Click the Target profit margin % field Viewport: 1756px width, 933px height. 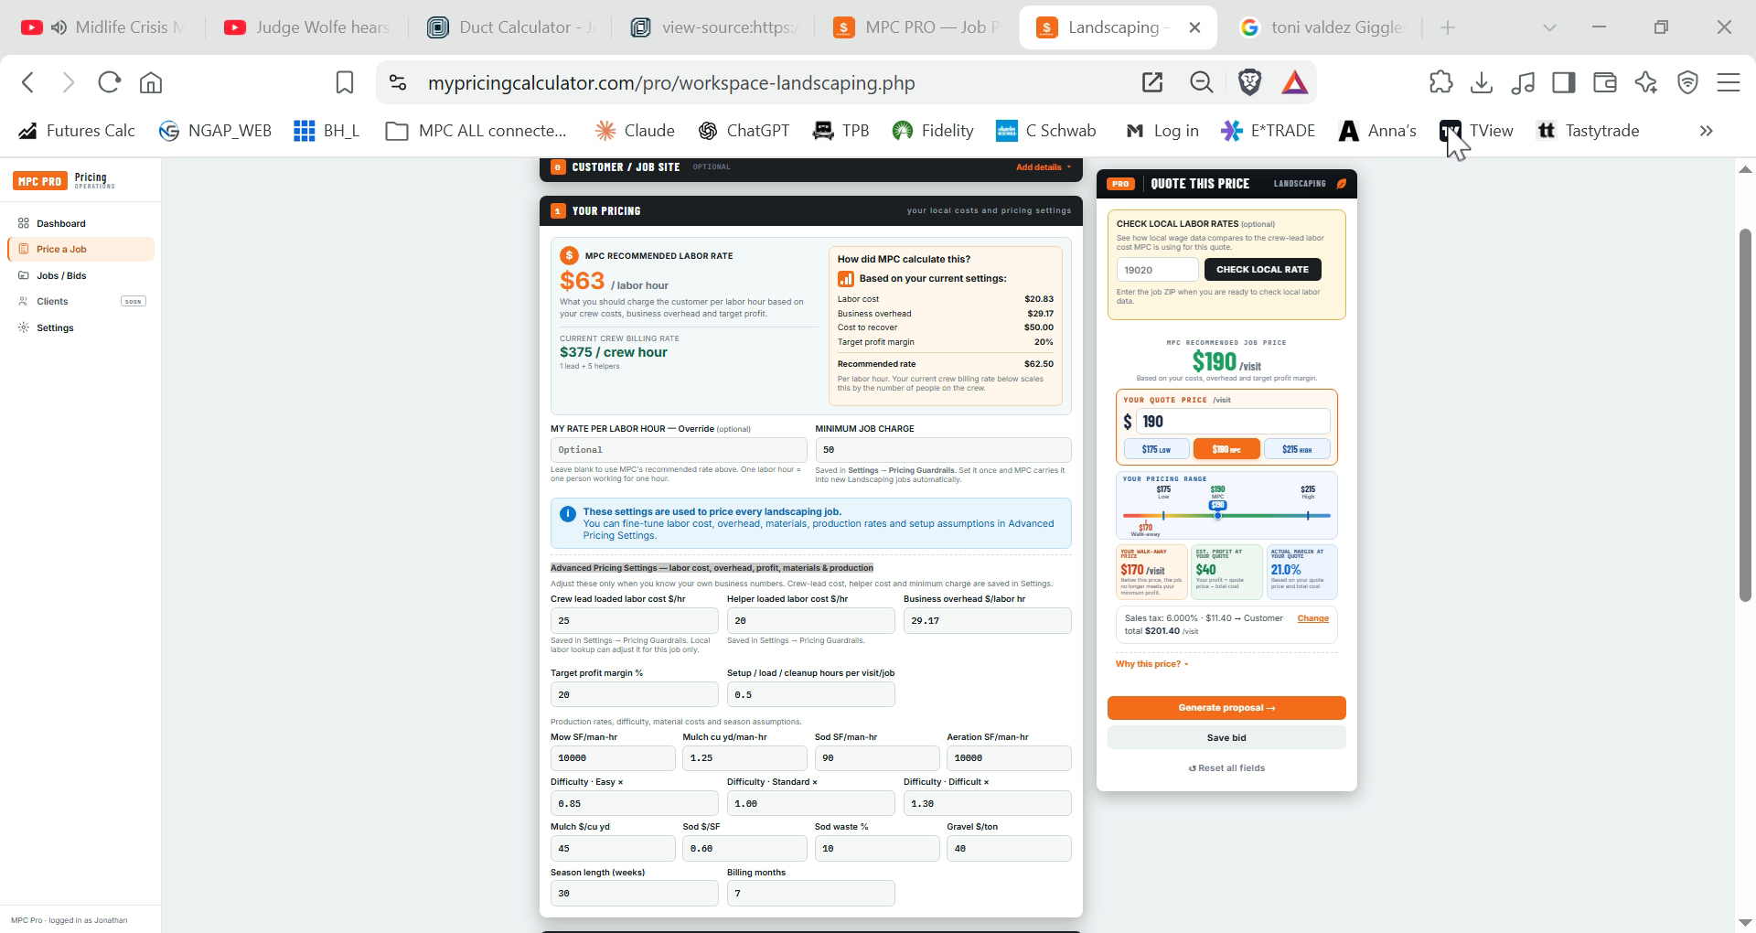pos(634,695)
